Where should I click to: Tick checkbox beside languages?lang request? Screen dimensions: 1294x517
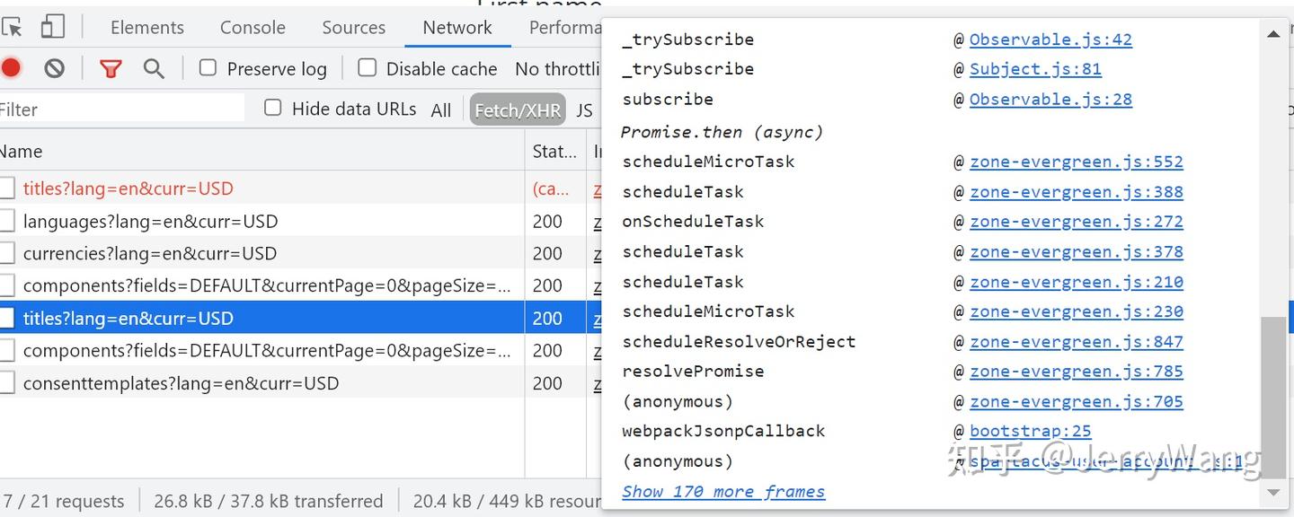(x=7, y=221)
